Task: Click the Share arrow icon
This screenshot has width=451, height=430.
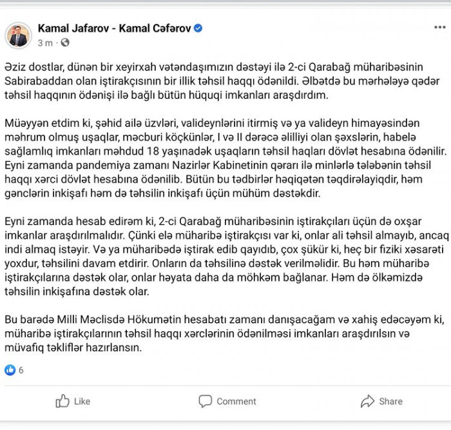Action: (x=367, y=401)
